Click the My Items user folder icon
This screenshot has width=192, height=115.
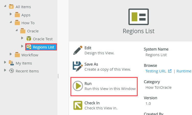click(11, 63)
